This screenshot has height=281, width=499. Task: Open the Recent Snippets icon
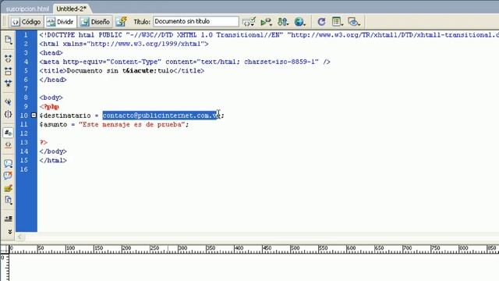[x=9, y=200]
